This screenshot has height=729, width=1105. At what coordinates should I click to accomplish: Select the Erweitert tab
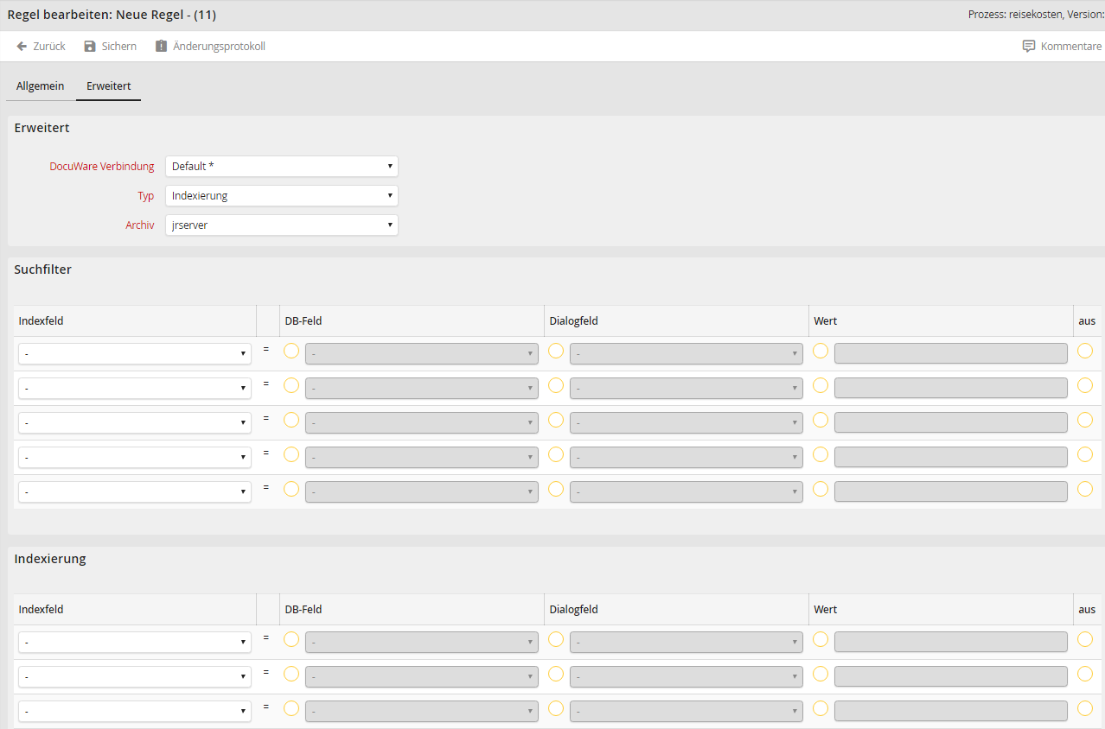pos(108,86)
